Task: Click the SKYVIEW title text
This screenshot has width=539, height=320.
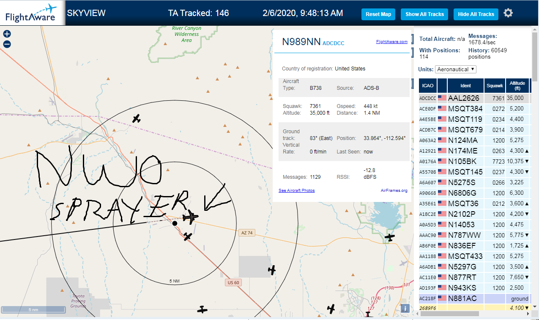Action: (x=86, y=13)
